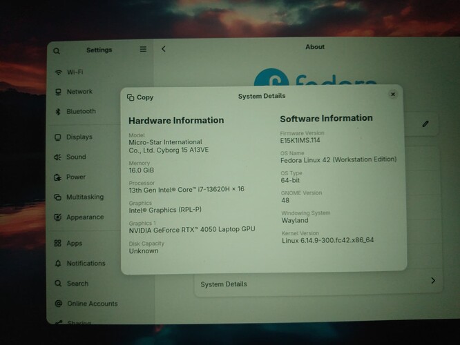The width and height of the screenshot is (460, 345).
Task: Click the Settings sidebar title
Action: tap(99, 50)
